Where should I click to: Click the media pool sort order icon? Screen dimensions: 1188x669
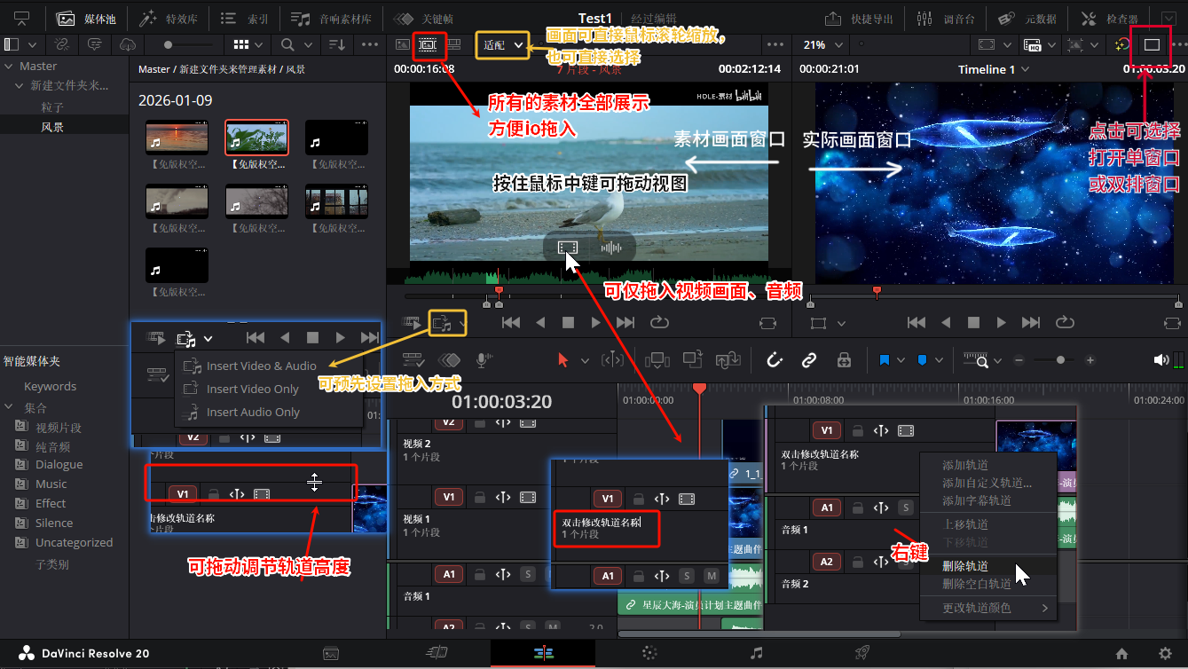(337, 44)
